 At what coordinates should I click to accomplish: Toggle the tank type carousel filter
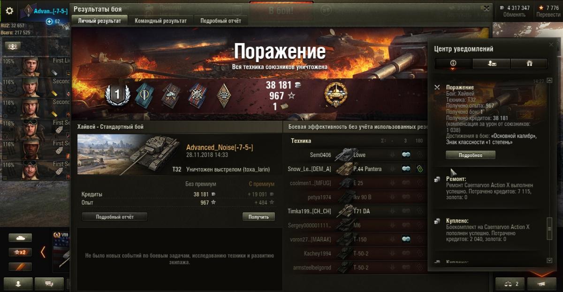[20, 238]
